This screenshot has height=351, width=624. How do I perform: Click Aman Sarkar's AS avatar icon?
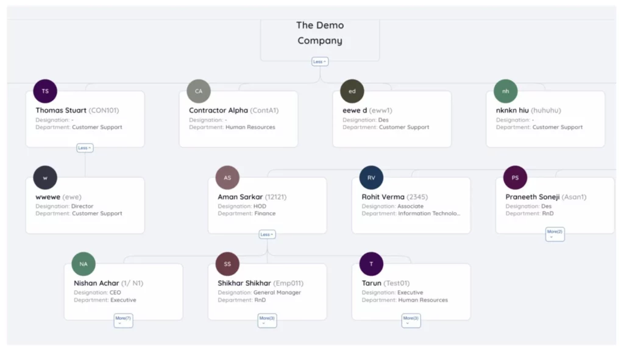(x=227, y=178)
